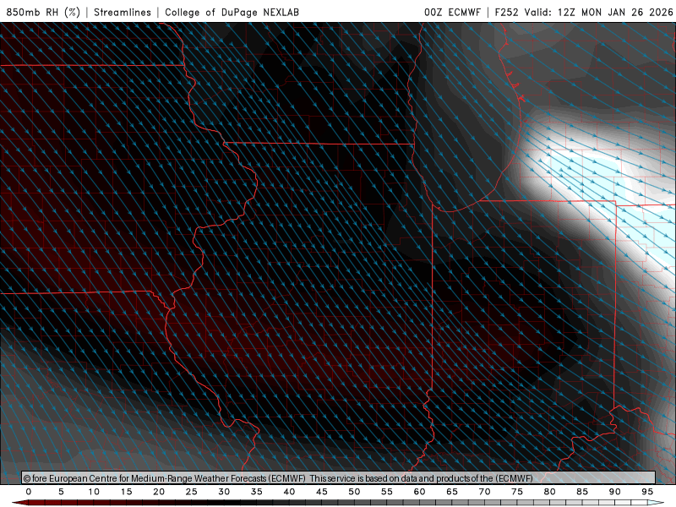Click the "40" value on the RH scale

click(289, 492)
